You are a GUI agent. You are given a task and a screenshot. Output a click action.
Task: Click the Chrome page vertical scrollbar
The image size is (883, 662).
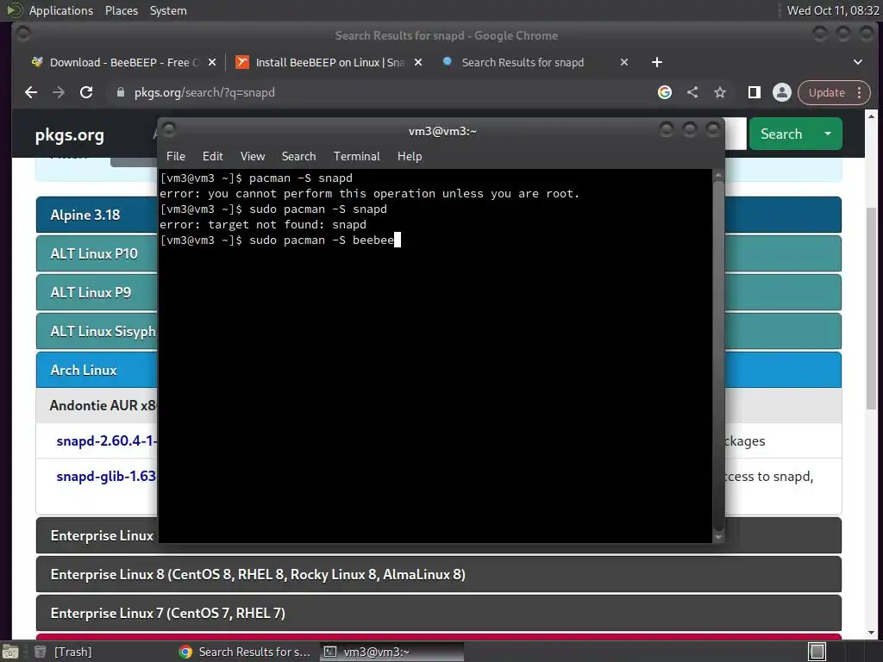(x=871, y=307)
